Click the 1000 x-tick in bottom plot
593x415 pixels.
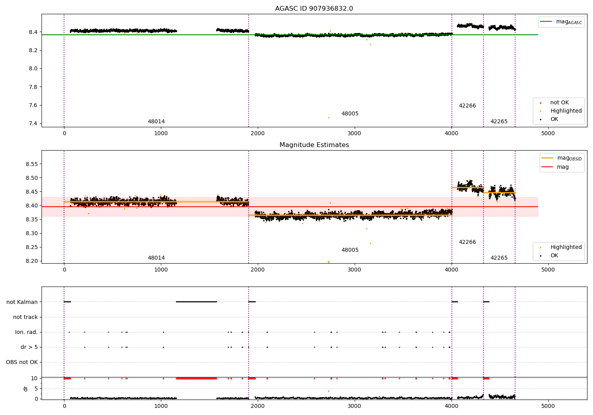point(161,406)
